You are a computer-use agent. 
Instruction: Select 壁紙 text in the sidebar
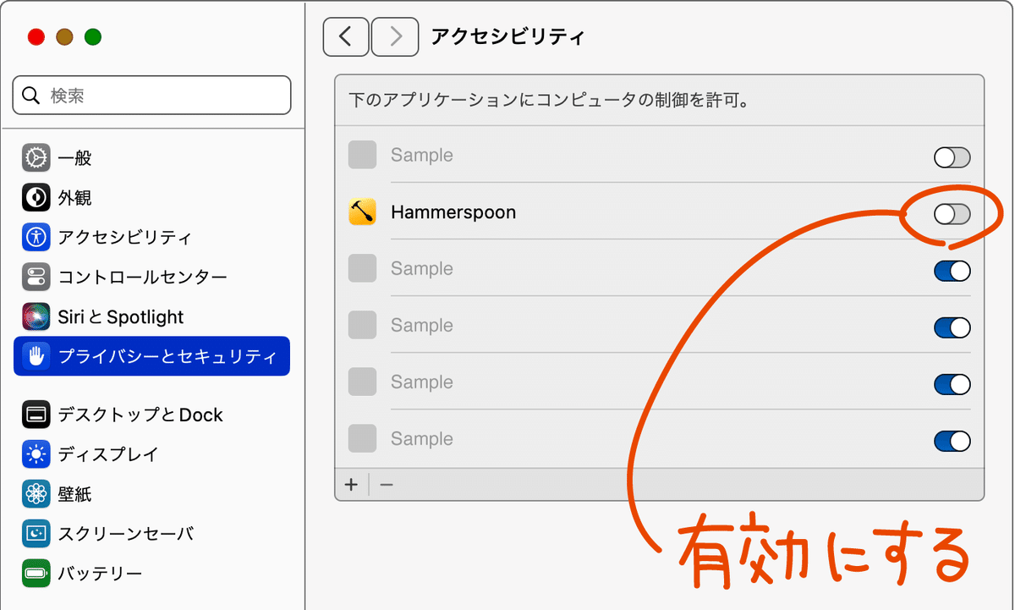[74, 494]
